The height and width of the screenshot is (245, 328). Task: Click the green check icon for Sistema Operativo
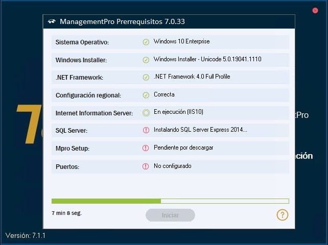pos(146,42)
